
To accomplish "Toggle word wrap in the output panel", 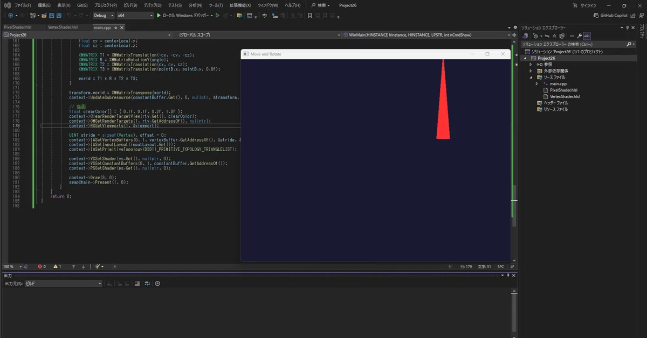I will [x=147, y=283].
